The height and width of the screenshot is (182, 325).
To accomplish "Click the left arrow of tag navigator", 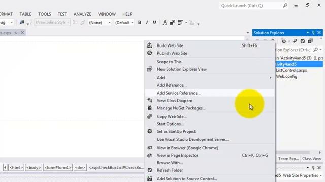I will pos(5,167).
